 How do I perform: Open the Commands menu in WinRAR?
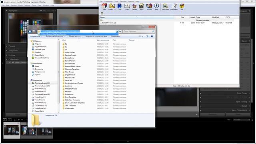point(108,2)
